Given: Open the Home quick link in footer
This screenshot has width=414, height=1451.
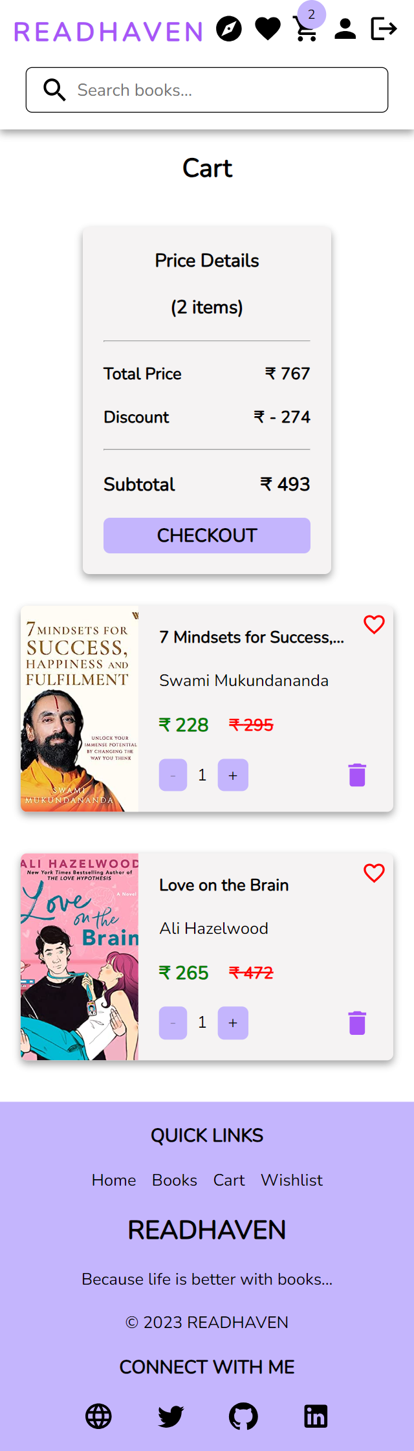Looking at the screenshot, I should click(114, 1180).
